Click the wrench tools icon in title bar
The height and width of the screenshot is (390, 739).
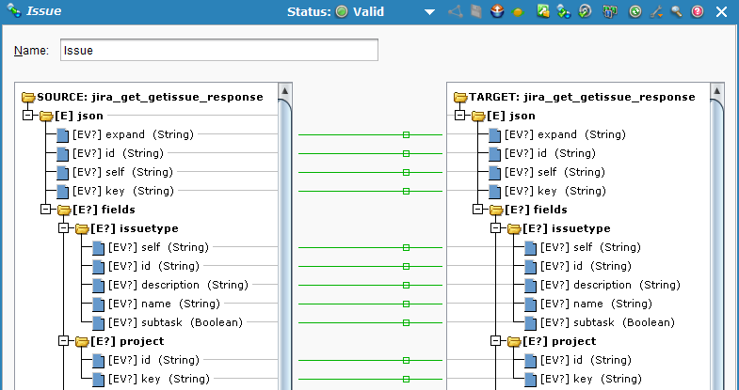tap(656, 12)
